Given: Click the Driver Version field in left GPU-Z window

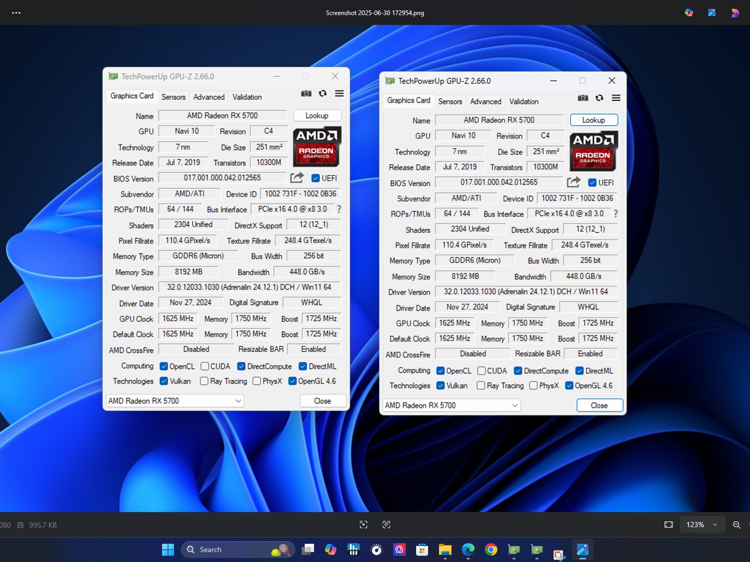Looking at the screenshot, I should click(x=249, y=287).
